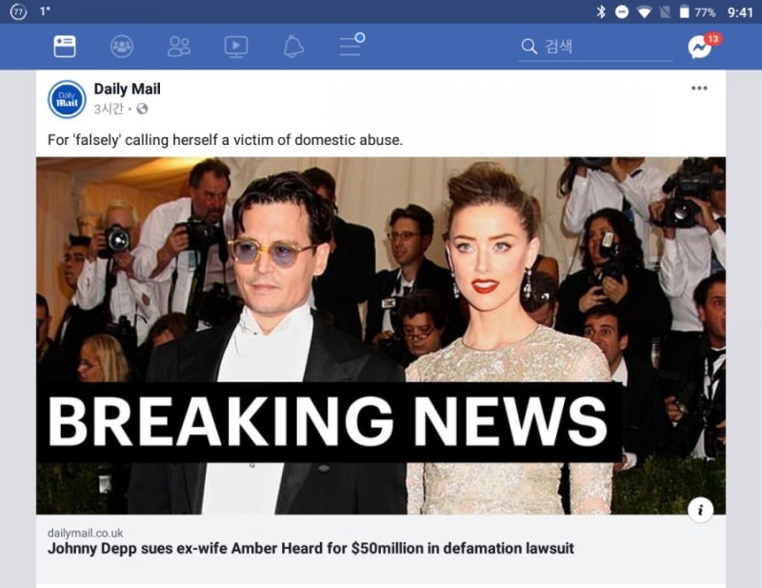762x588 pixels.
Task: Tap the search magnifier icon
Action: point(529,47)
